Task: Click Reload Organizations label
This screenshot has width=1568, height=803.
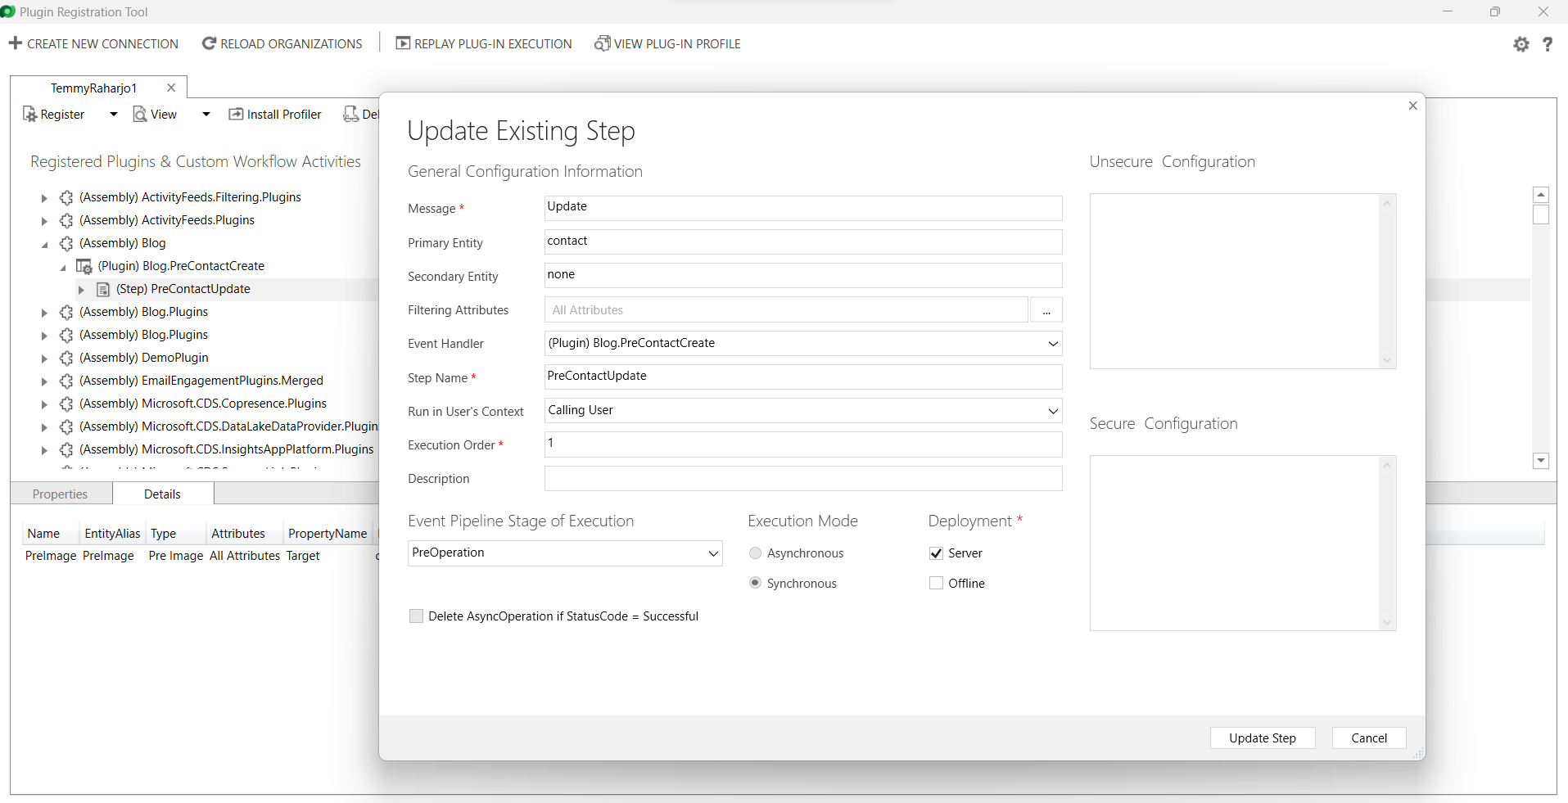Action: click(x=291, y=44)
